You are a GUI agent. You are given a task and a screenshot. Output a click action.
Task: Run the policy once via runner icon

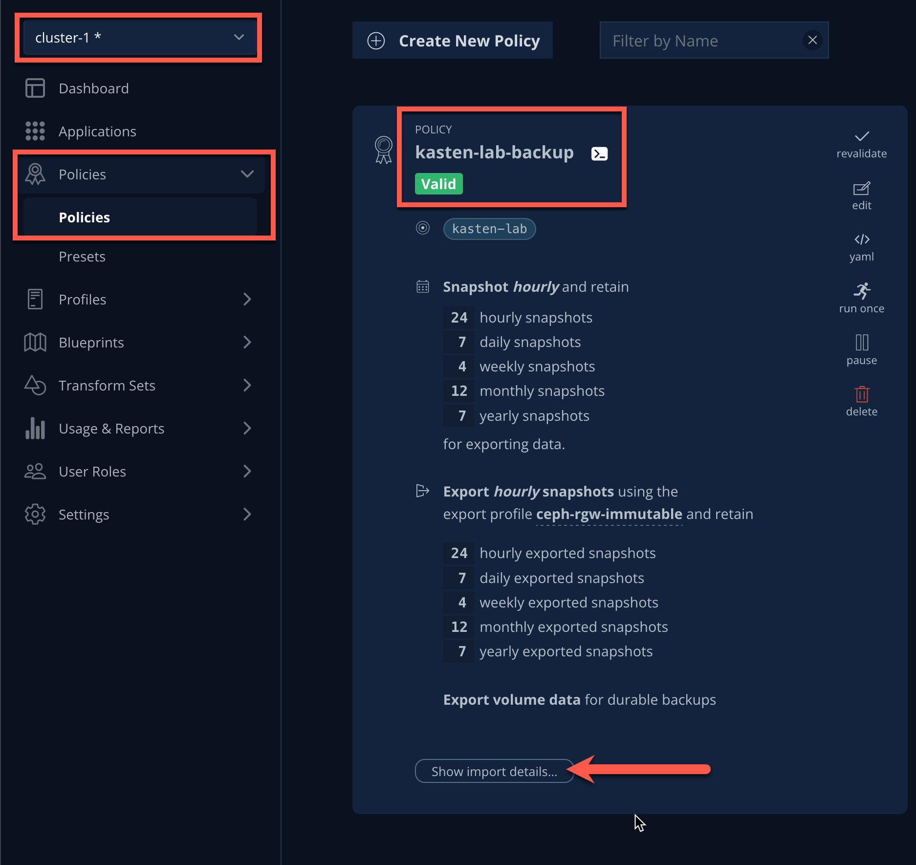coord(862,291)
